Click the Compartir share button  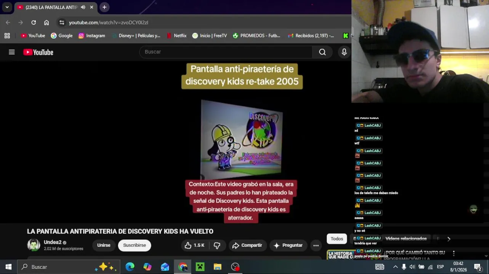(x=247, y=245)
